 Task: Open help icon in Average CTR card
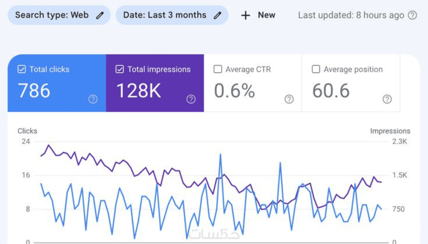pos(289,99)
